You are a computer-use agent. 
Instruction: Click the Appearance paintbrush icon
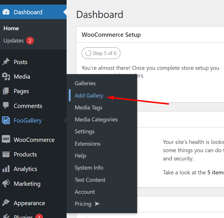coord(6,203)
